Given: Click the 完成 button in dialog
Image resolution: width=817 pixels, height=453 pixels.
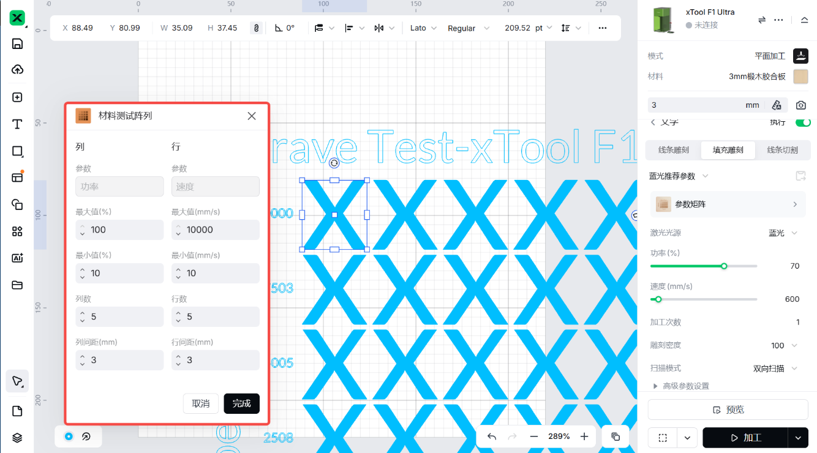Looking at the screenshot, I should pos(241,403).
